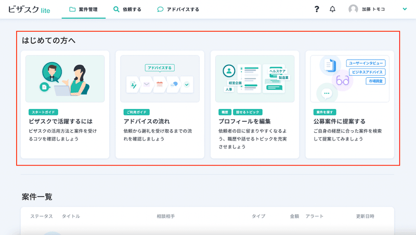The height and width of the screenshot is (235, 416).
Task: Click the 案件を探す tag
Action: point(324,112)
